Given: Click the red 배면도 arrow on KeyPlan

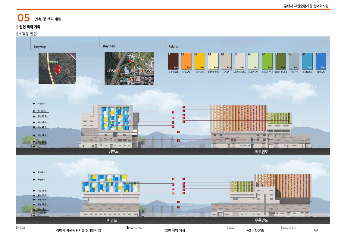Looking at the screenshot, I should pos(130,61).
